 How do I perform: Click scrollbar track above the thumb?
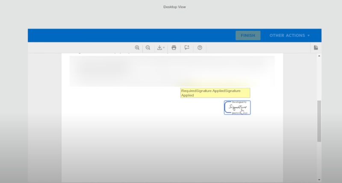coord(319,79)
